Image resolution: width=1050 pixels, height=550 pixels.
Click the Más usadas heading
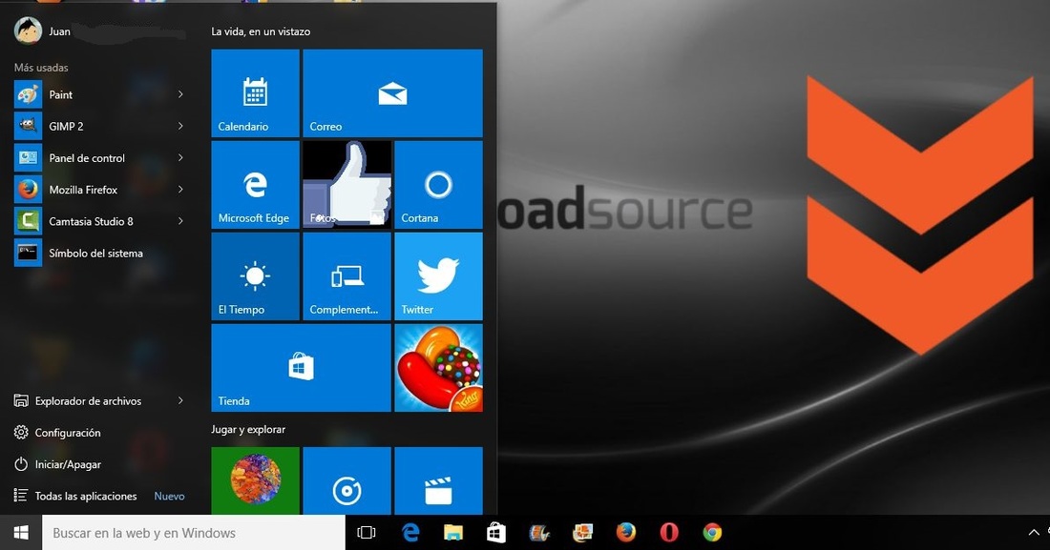click(x=41, y=68)
